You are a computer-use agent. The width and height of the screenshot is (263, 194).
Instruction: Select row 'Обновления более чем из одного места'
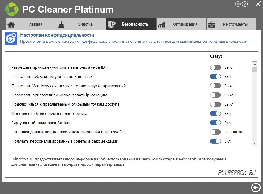128,114
